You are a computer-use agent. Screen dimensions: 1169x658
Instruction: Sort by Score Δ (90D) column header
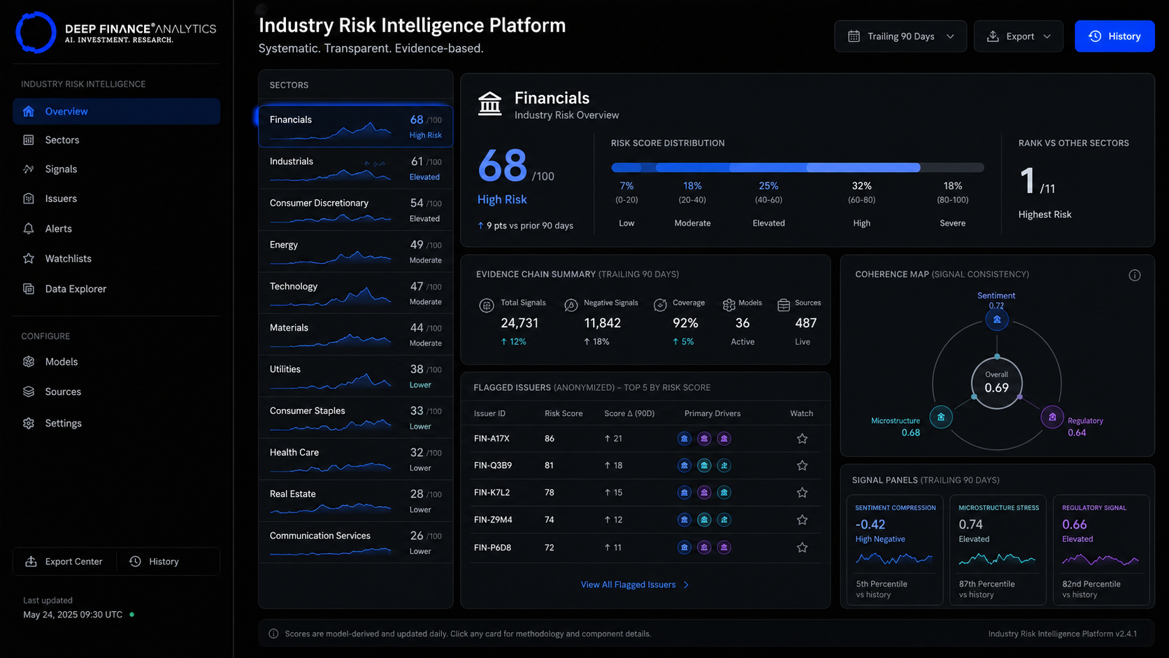tap(629, 413)
